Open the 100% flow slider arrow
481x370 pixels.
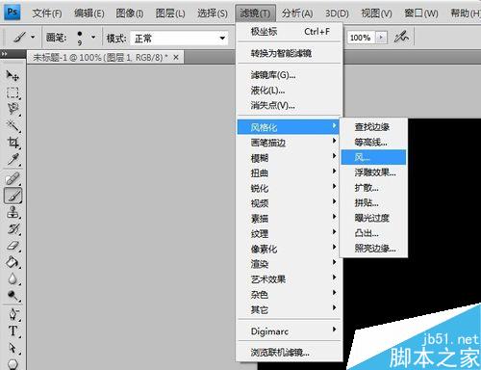pyautogui.click(x=381, y=38)
